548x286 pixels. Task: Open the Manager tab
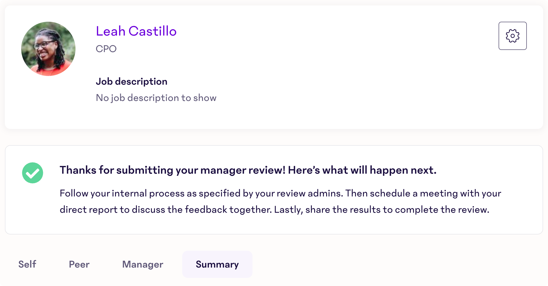coord(143,264)
